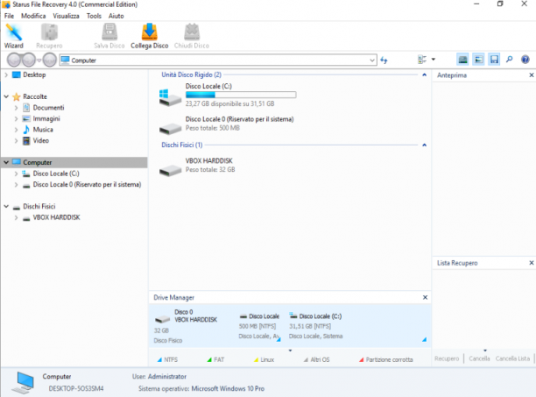This screenshot has height=397, width=536.
Task: Open the File menu
Action: pyautogui.click(x=10, y=16)
